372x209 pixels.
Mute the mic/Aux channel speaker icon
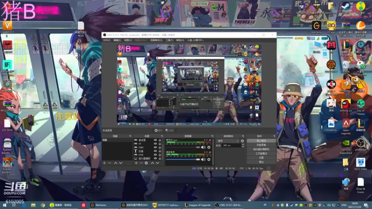[x=203, y=147]
